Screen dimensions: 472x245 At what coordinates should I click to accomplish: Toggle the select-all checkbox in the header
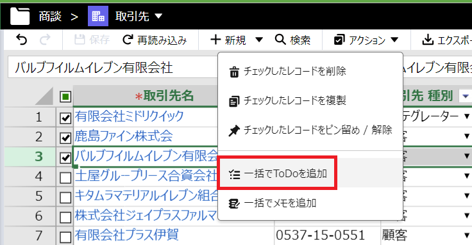click(x=65, y=97)
